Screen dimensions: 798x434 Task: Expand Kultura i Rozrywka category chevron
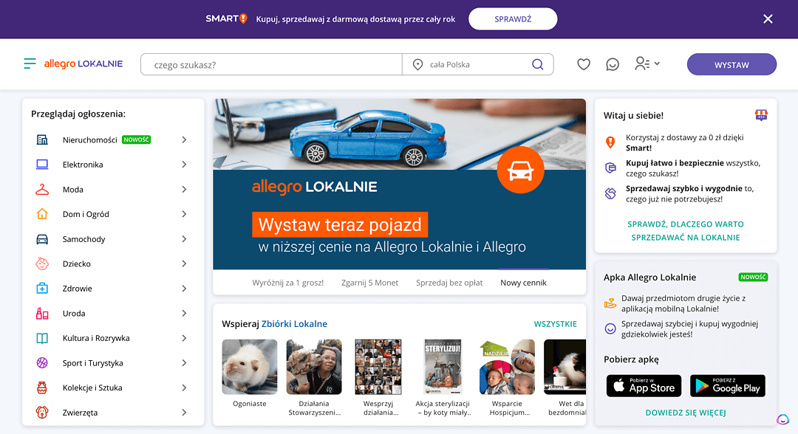coord(184,338)
